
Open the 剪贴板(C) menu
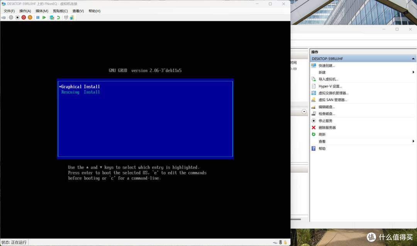pos(60,11)
